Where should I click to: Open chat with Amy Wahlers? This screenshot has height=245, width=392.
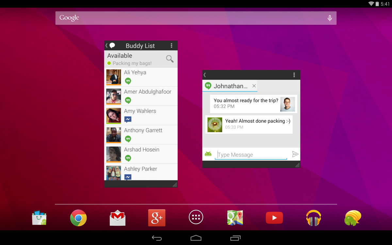(141, 115)
